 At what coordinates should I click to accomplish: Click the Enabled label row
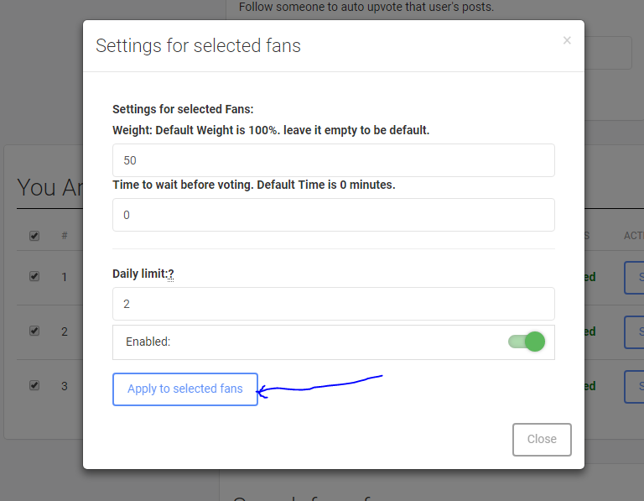tap(334, 342)
